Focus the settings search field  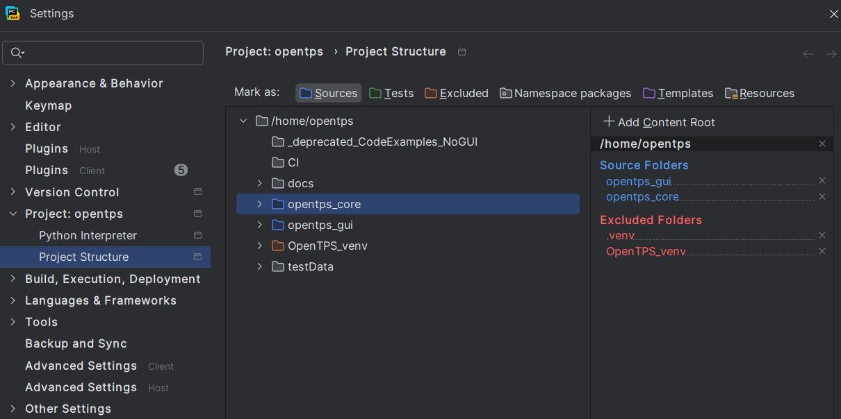(103, 53)
